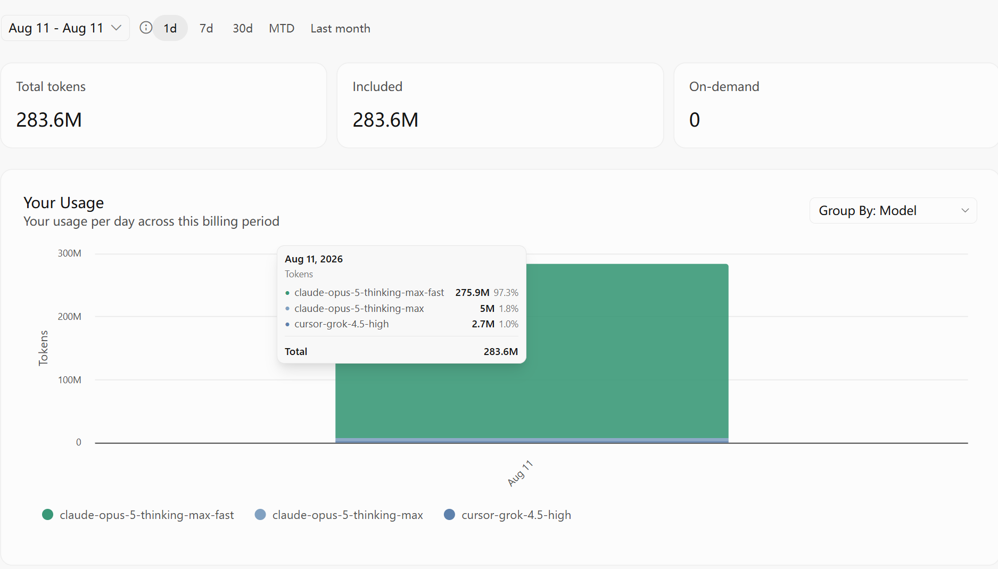Click the thin blue bar segment at chart bottom
The height and width of the screenshot is (569, 998).
click(532, 441)
